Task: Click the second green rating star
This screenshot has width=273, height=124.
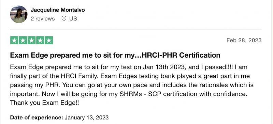Action: [x=23, y=40]
